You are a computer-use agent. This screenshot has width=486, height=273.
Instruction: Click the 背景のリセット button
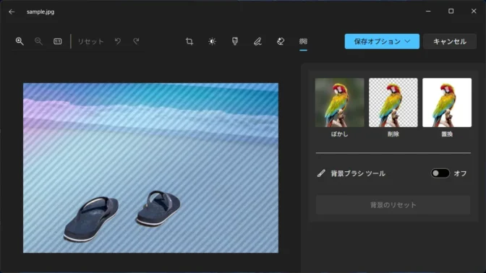click(x=393, y=205)
